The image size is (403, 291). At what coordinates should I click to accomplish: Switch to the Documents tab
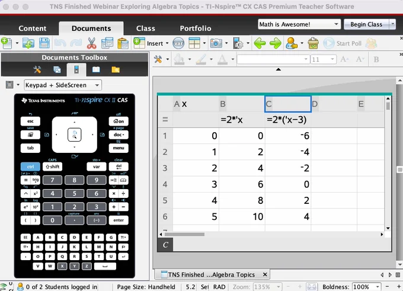pyautogui.click(x=91, y=28)
